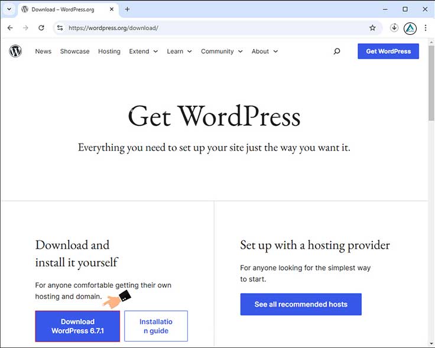Open the Chrome three-dot menu
This screenshot has width=435, height=348.
point(426,28)
